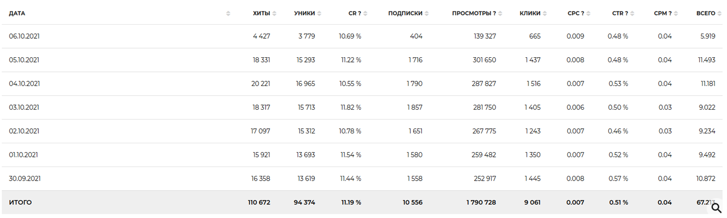Click the CPC sort arrows
This screenshot has width=727, height=218.
point(588,14)
